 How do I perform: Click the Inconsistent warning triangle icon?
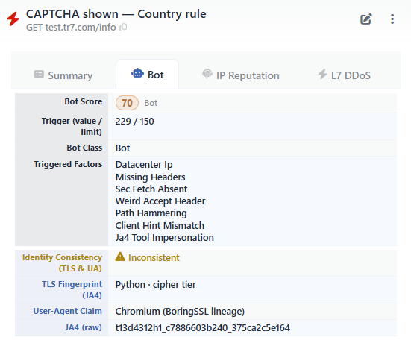120,257
